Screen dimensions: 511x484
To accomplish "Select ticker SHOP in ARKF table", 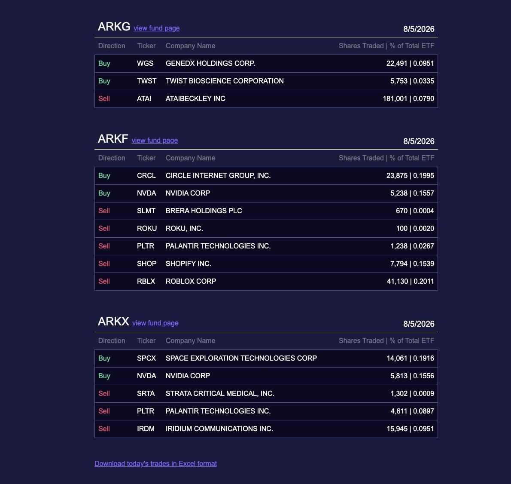I will [147, 263].
